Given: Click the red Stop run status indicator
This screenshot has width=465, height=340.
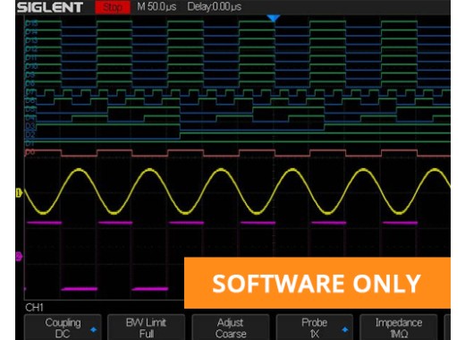Looking at the screenshot, I should pyautogui.click(x=113, y=7).
